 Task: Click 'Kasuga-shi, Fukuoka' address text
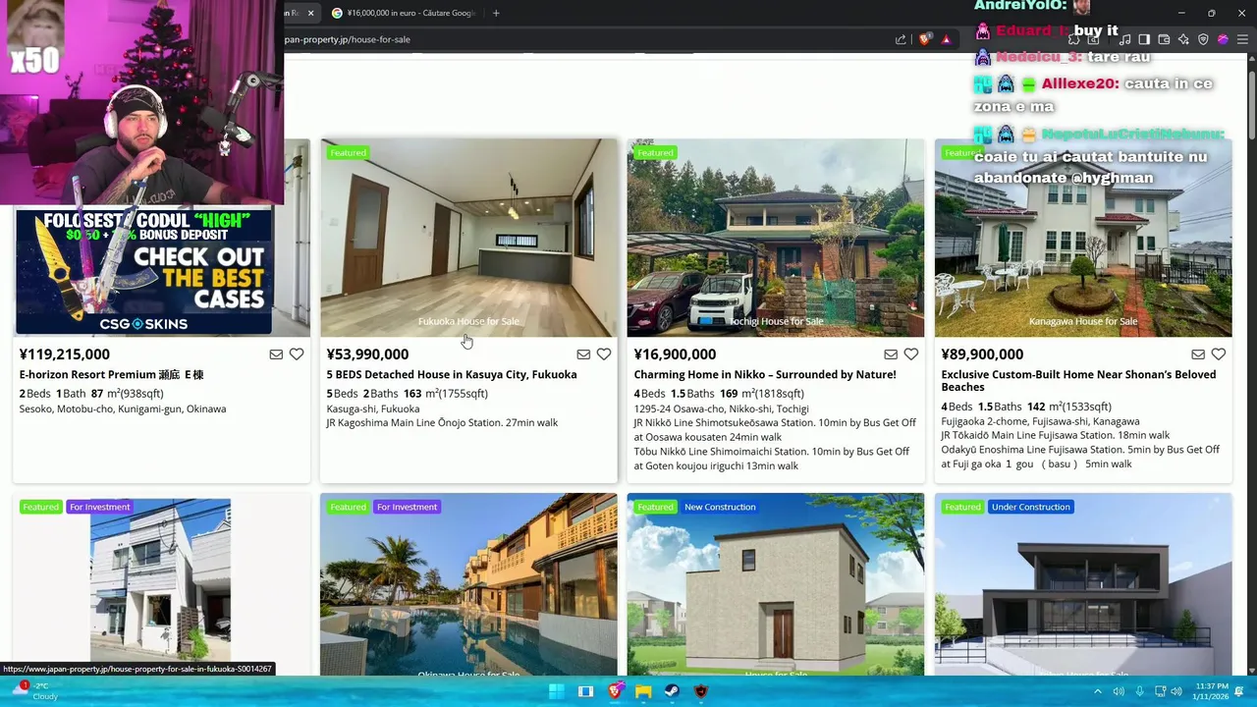[x=373, y=408]
